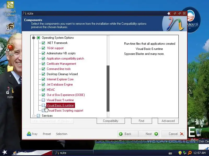Expand the Services tree node
Viewport: 209px width, 156px height.
(34, 116)
